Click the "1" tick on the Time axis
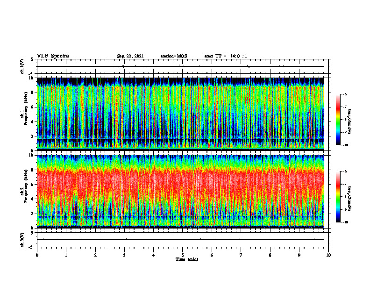Viewport: 370px width, 286px height. (x=66, y=255)
